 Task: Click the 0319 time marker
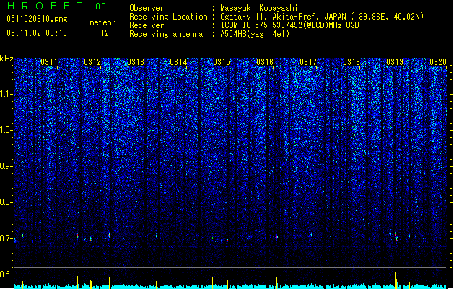click(395, 62)
